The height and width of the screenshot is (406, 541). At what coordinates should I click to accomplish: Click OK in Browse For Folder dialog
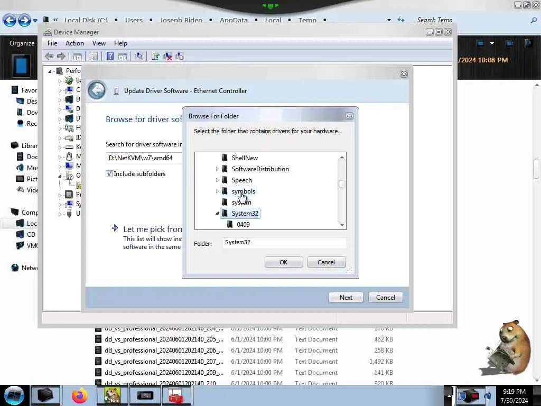point(284,262)
